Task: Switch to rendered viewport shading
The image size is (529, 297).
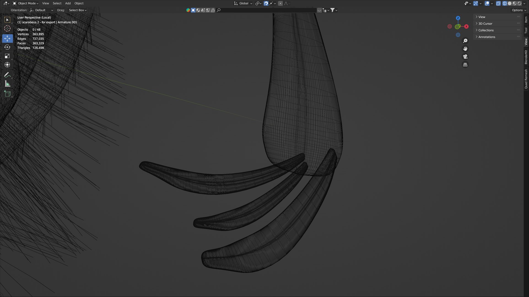Action: tap(519, 3)
